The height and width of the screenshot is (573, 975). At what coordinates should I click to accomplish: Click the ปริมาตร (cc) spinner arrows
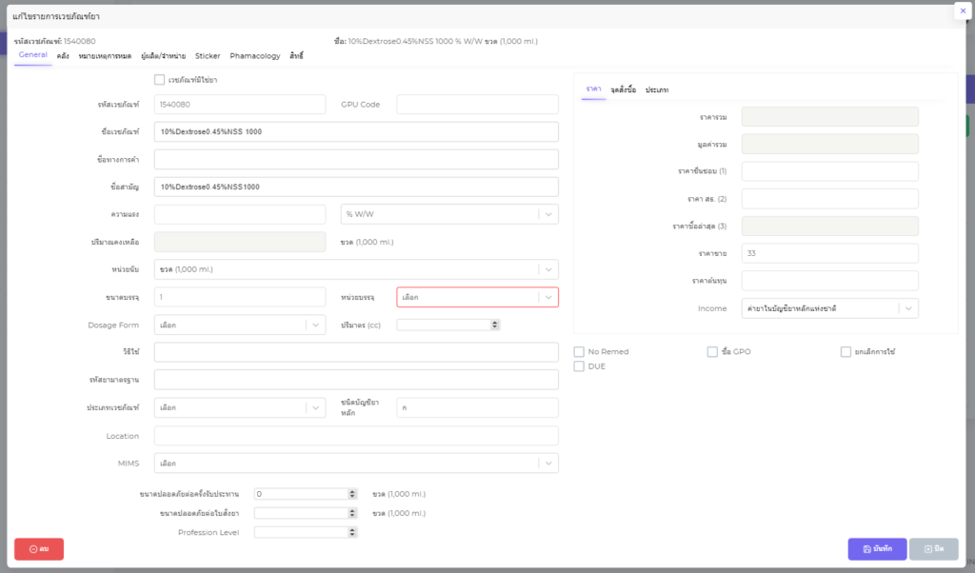pyautogui.click(x=494, y=325)
